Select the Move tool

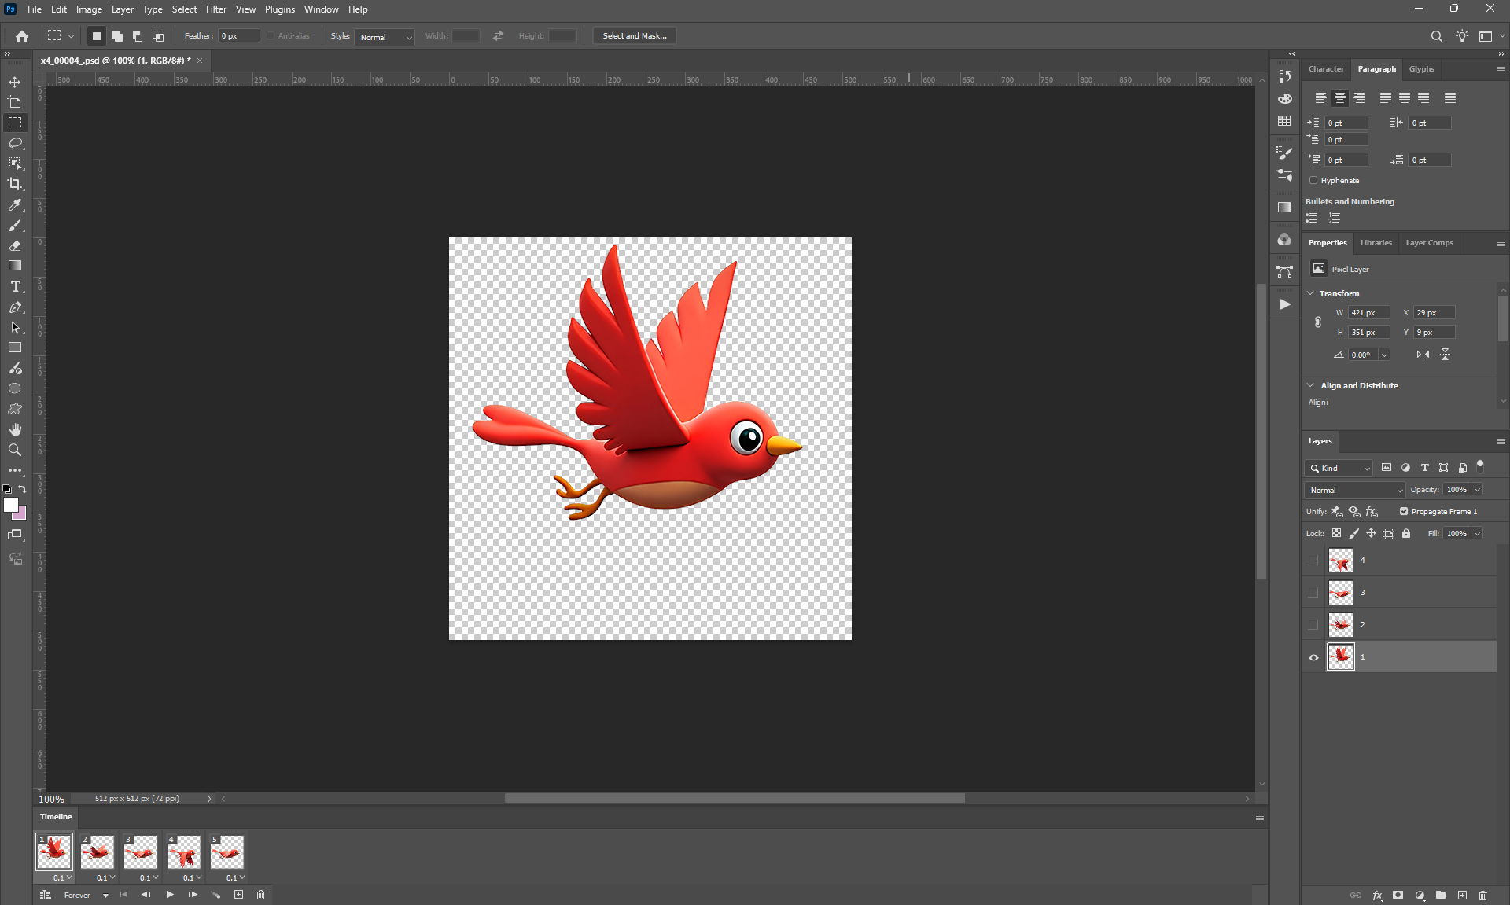click(15, 82)
